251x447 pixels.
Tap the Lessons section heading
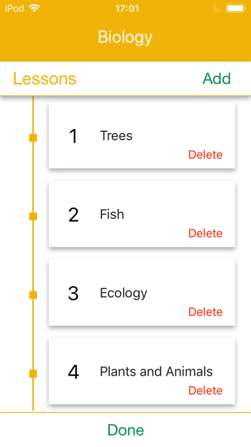45,79
